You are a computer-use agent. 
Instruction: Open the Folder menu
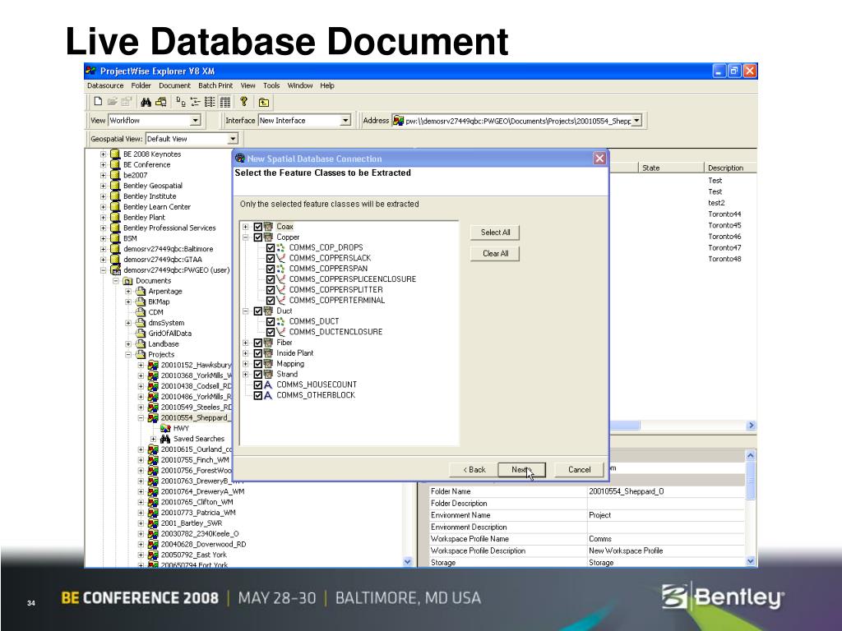pyautogui.click(x=141, y=85)
